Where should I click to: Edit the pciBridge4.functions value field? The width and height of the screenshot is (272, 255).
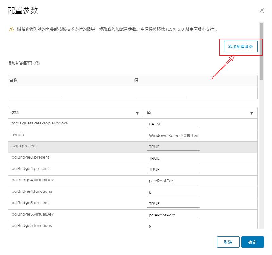tap(173, 192)
